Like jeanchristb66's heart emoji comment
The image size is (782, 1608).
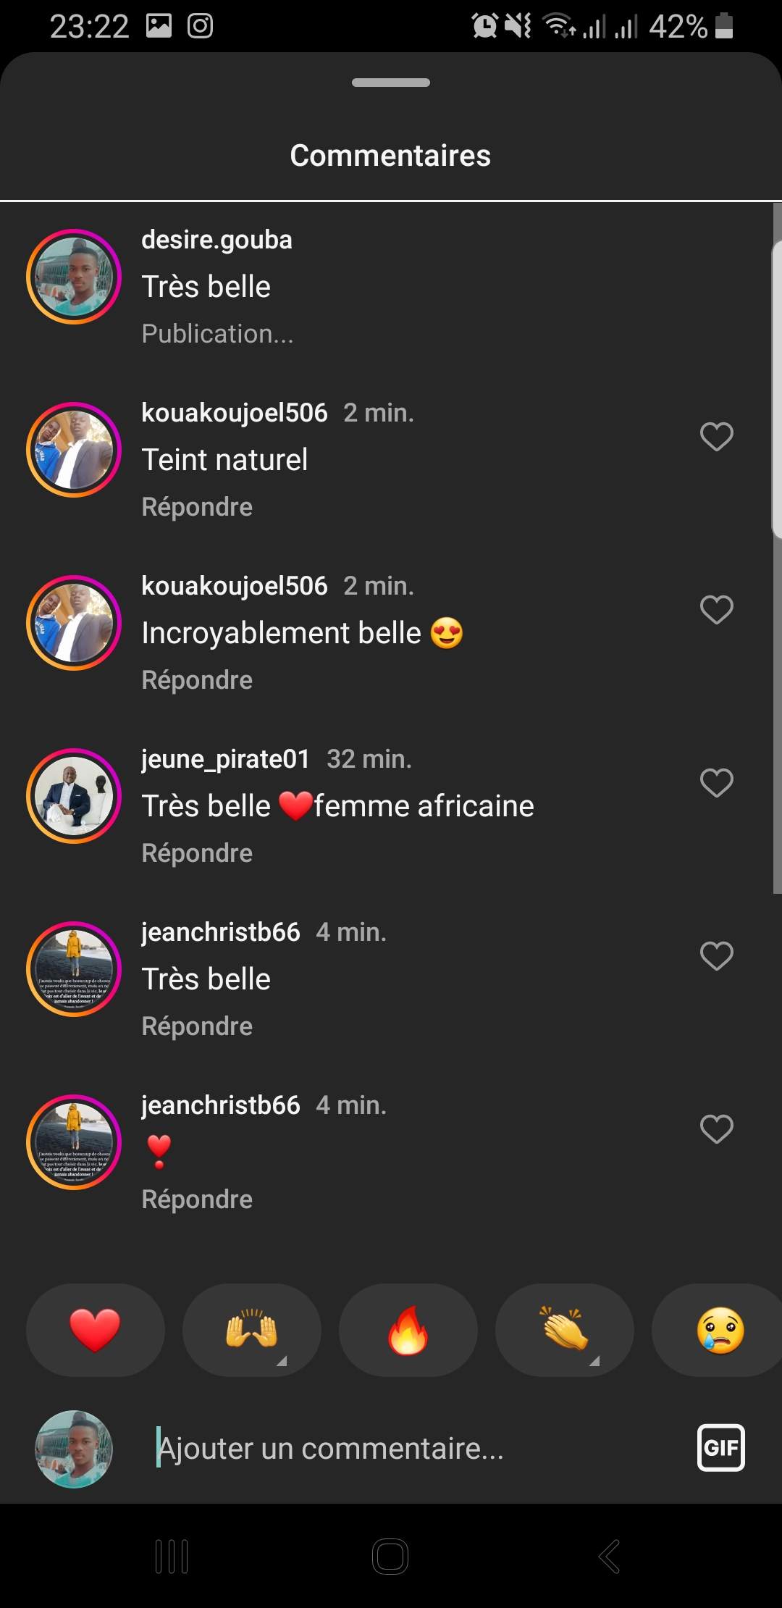(x=717, y=1129)
